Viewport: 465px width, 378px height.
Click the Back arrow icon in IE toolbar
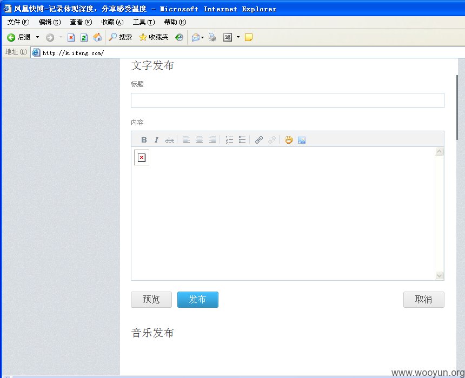[x=11, y=37]
